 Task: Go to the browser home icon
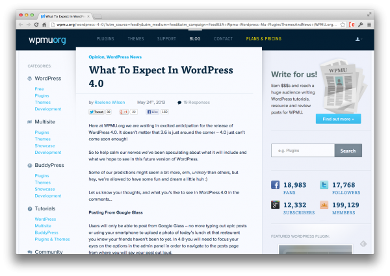point(44,25)
